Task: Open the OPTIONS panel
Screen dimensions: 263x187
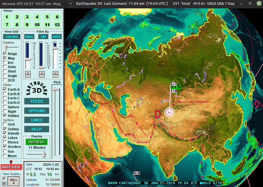Action: point(37,111)
